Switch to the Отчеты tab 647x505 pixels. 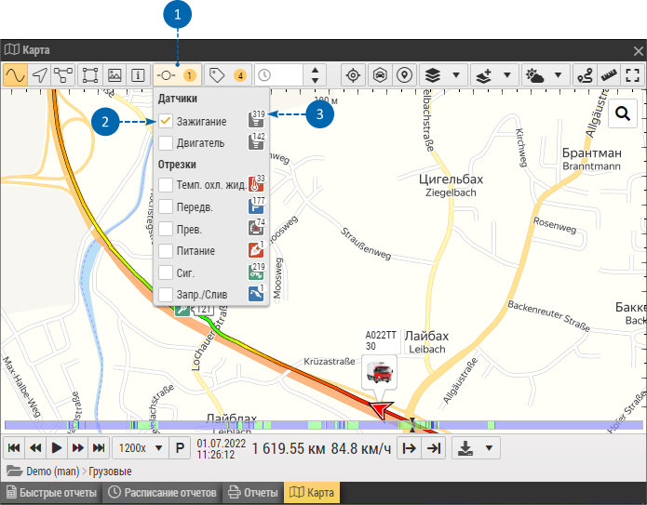(253, 493)
